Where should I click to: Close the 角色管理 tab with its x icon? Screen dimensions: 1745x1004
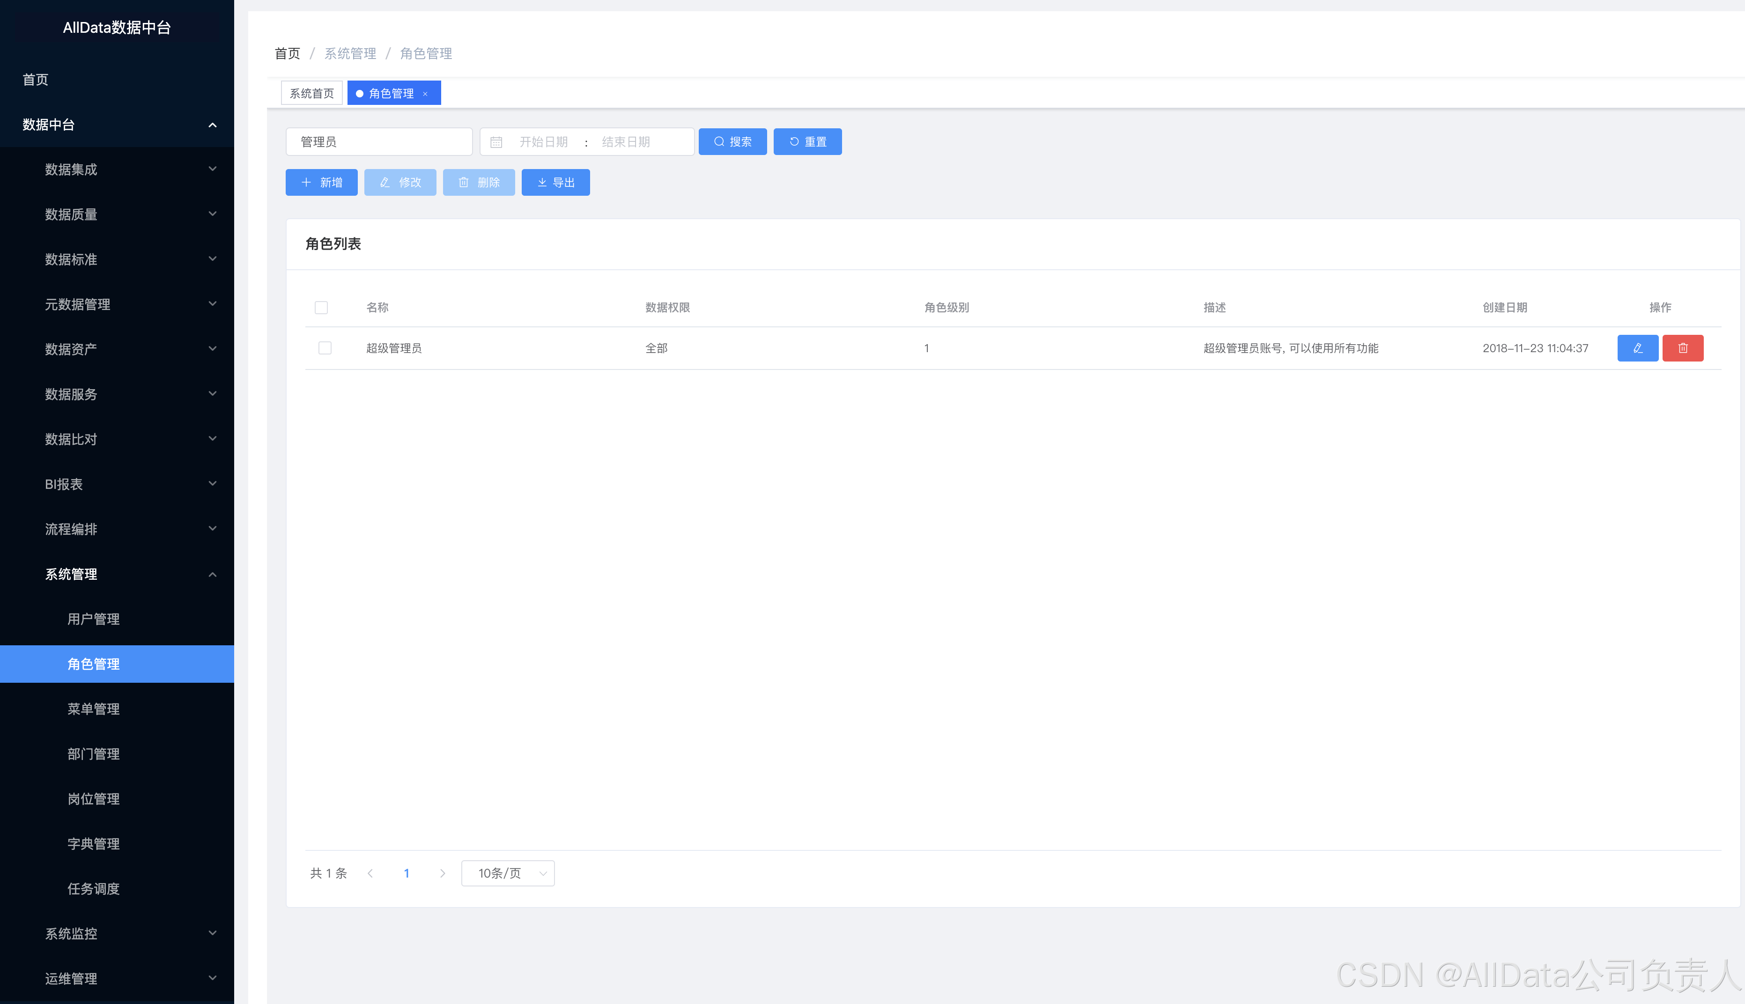click(425, 94)
